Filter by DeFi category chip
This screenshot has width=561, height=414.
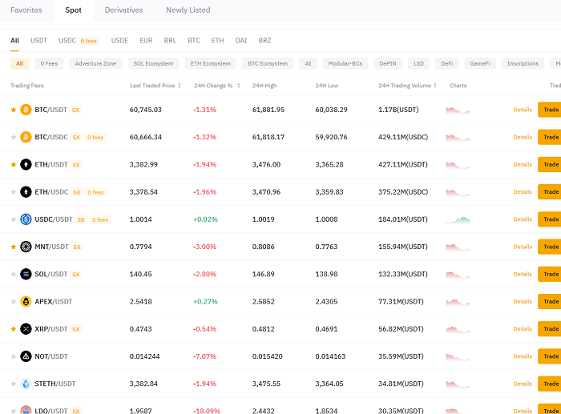pyautogui.click(x=447, y=63)
